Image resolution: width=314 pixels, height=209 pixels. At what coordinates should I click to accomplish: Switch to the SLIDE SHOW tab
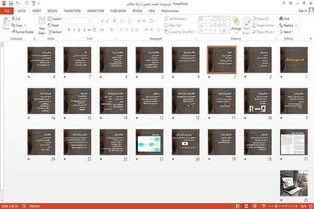click(118, 11)
